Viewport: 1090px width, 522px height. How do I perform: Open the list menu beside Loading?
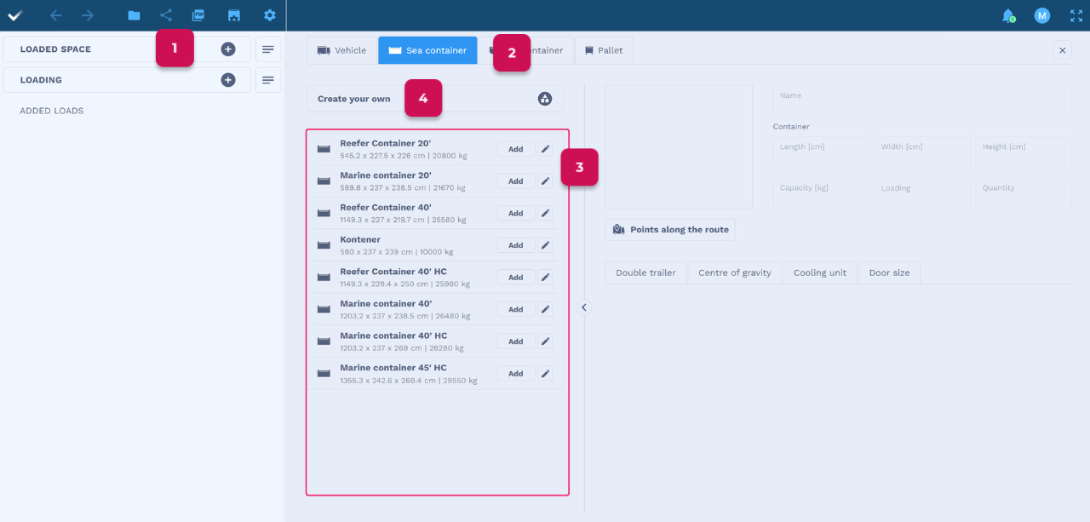coord(268,80)
